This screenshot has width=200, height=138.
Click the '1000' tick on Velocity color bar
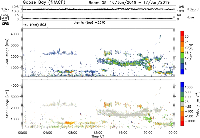click(x=188, y=87)
